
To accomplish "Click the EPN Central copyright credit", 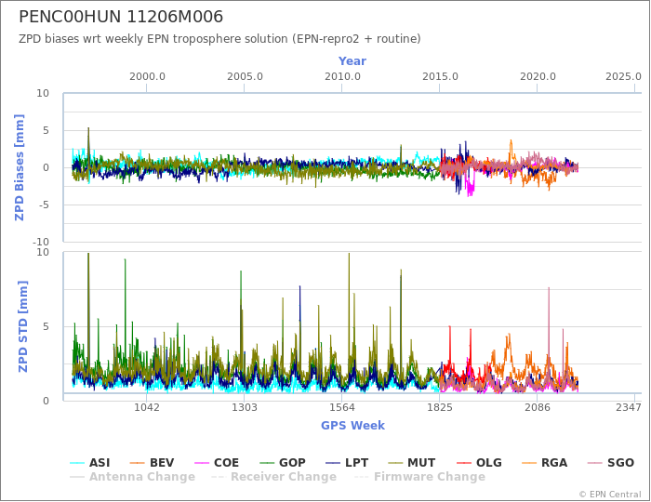I will click(610, 495).
